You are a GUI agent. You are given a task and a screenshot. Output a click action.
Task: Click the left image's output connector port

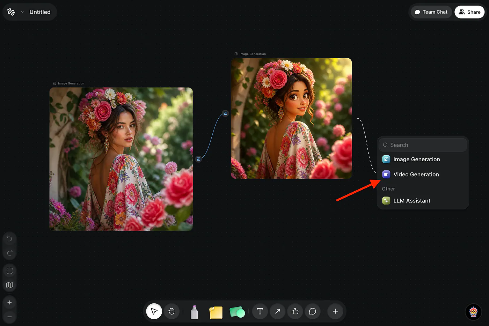coord(198,159)
